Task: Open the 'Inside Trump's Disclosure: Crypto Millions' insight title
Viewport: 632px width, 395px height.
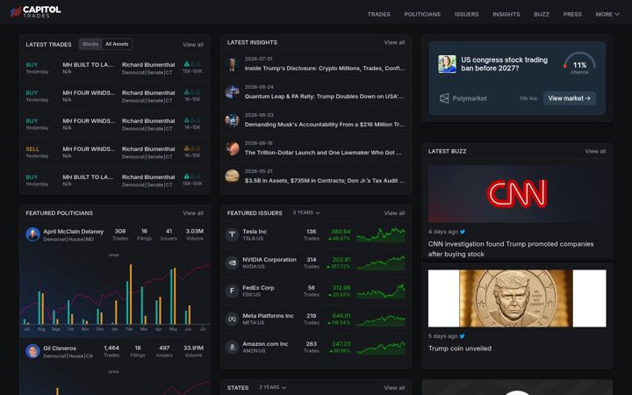Action: pos(325,68)
